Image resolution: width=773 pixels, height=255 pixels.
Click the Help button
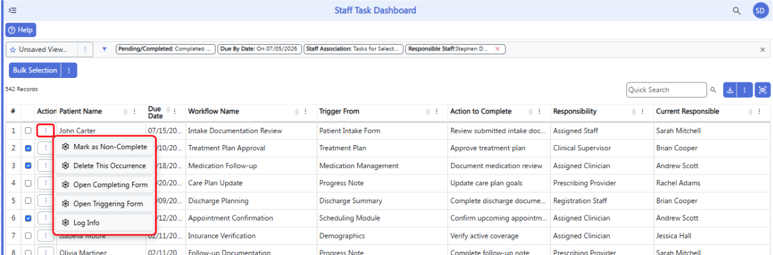pyautogui.click(x=21, y=30)
